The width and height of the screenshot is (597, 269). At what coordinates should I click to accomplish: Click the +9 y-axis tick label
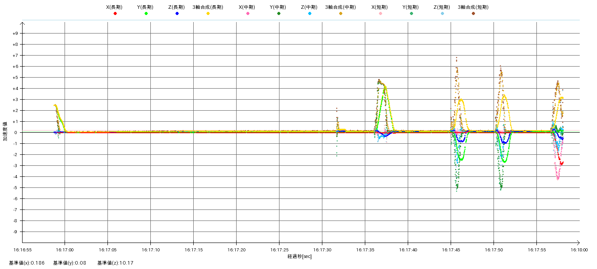(x=15, y=34)
